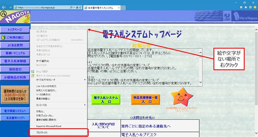Open orange 物品見積情報一覧入口 button
This screenshot has width=258, height=137.
tap(146, 100)
